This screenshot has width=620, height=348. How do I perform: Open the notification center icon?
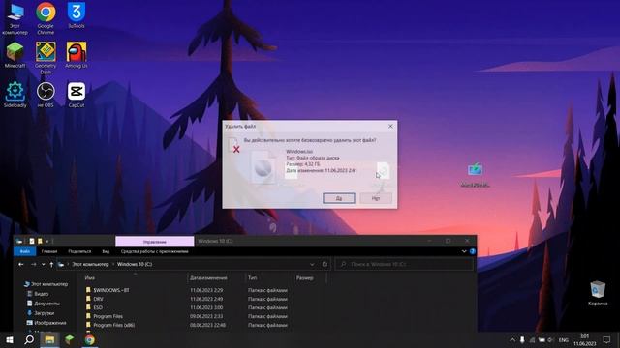(607, 339)
